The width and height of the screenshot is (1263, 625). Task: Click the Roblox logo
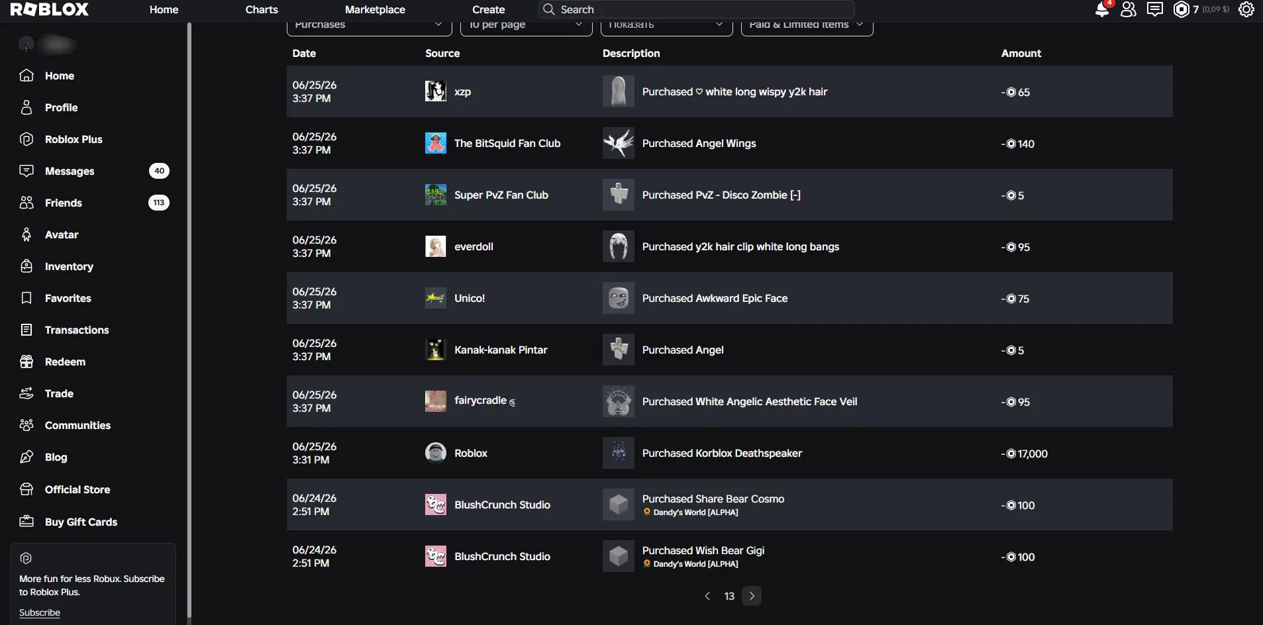[x=49, y=9]
